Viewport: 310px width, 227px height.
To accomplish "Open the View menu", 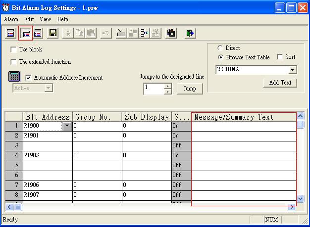I will [x=45, y=19].
